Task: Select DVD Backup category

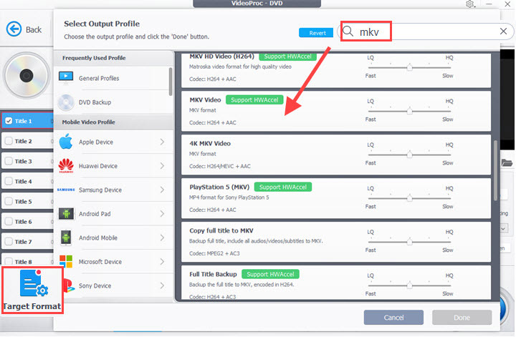Action: [112, 102]
